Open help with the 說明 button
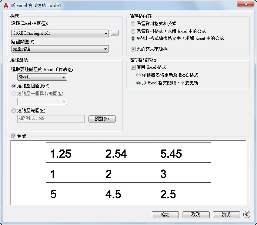Image resolution: width=257 pixels, height=225 pixels. coord(226,215)
